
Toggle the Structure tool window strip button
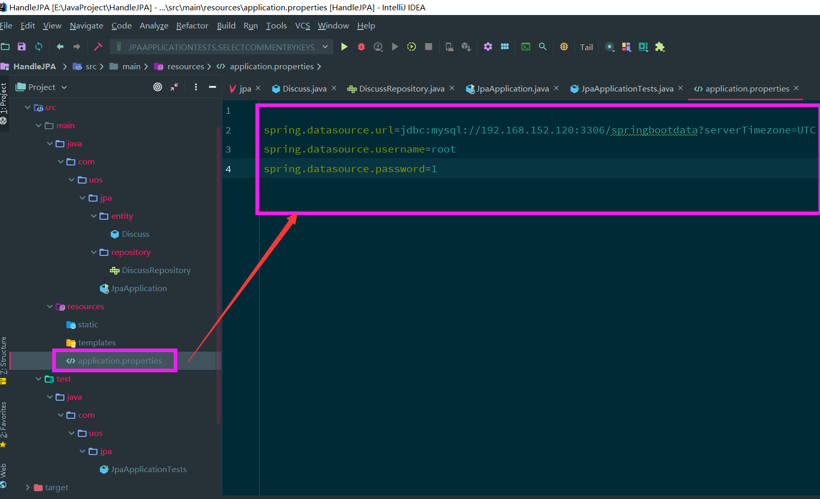(x=4, y=356)
